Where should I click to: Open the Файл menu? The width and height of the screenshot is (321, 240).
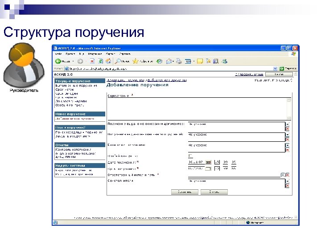[x=58, y=54]
